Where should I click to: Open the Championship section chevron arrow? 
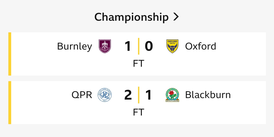click(176, 17)
